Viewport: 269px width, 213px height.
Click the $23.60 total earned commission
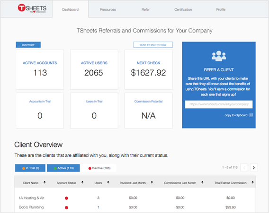click(230, 207)
